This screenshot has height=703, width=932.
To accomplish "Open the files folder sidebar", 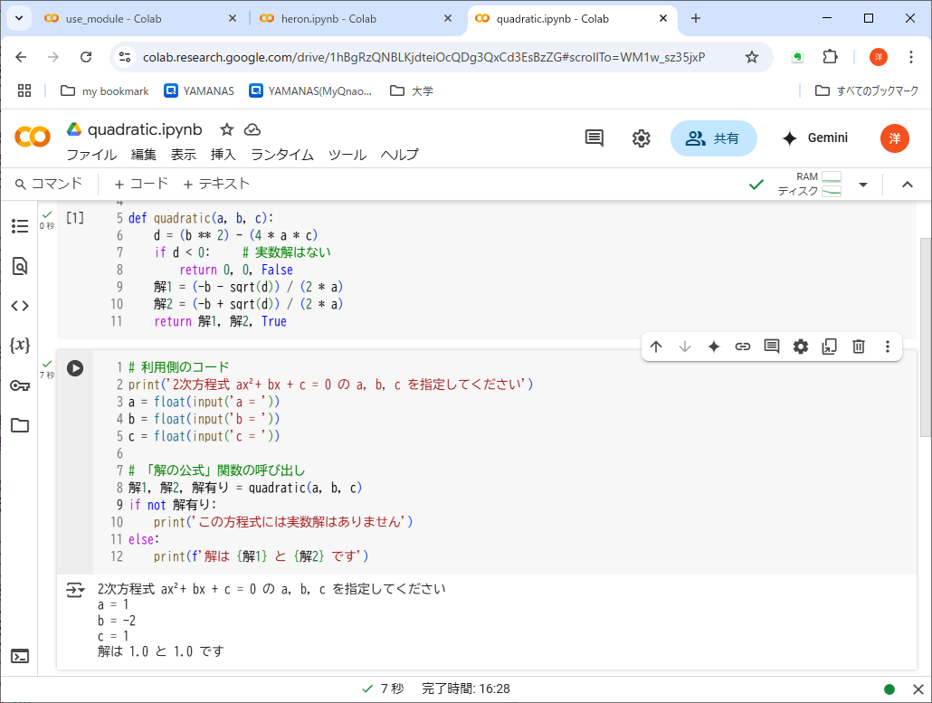I will [x=20, y=425].
